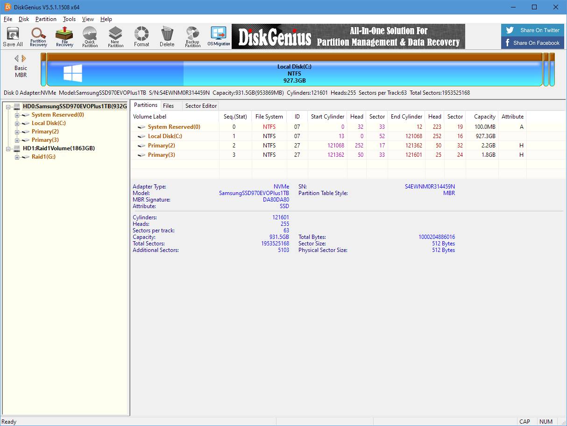This screenshot has width=567, height=426.
Task: Click the Save All toolbar icon
Action: (13, 37)
